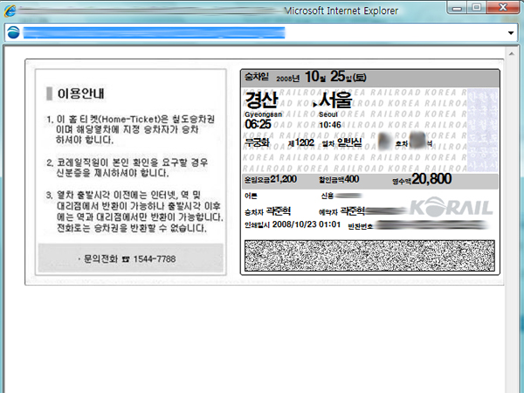The height and width of the screenshot is (393, 524).
Task: Click the phone number 1544-7788
Action: click(x=155, y=259)
